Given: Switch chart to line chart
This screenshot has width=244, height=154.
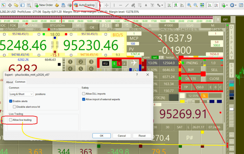Looking at the screenshot, I should (x=182, y=5).
